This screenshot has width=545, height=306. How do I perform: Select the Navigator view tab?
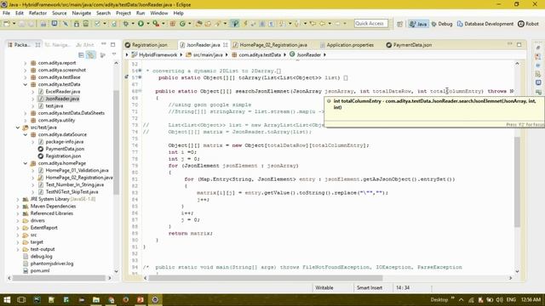point(57,45)
